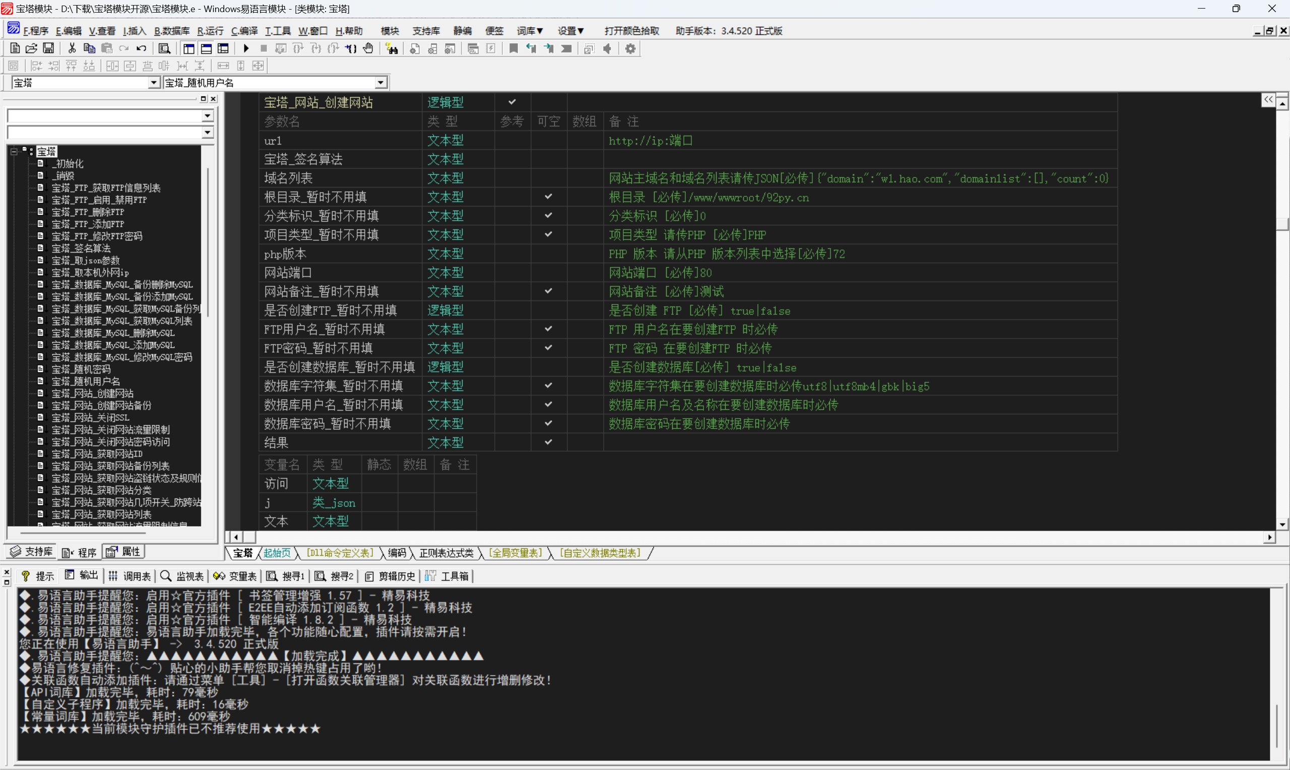Viewport: 1290px width, 770px height.
Task: Click the Open file folder icon
Action: [31, 49]
